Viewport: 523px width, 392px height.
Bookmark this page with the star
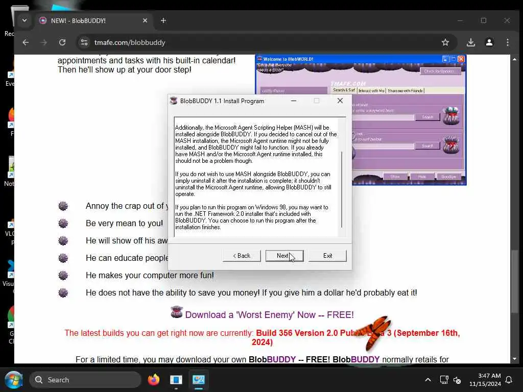pyautogui.click(x=445, y=42)
